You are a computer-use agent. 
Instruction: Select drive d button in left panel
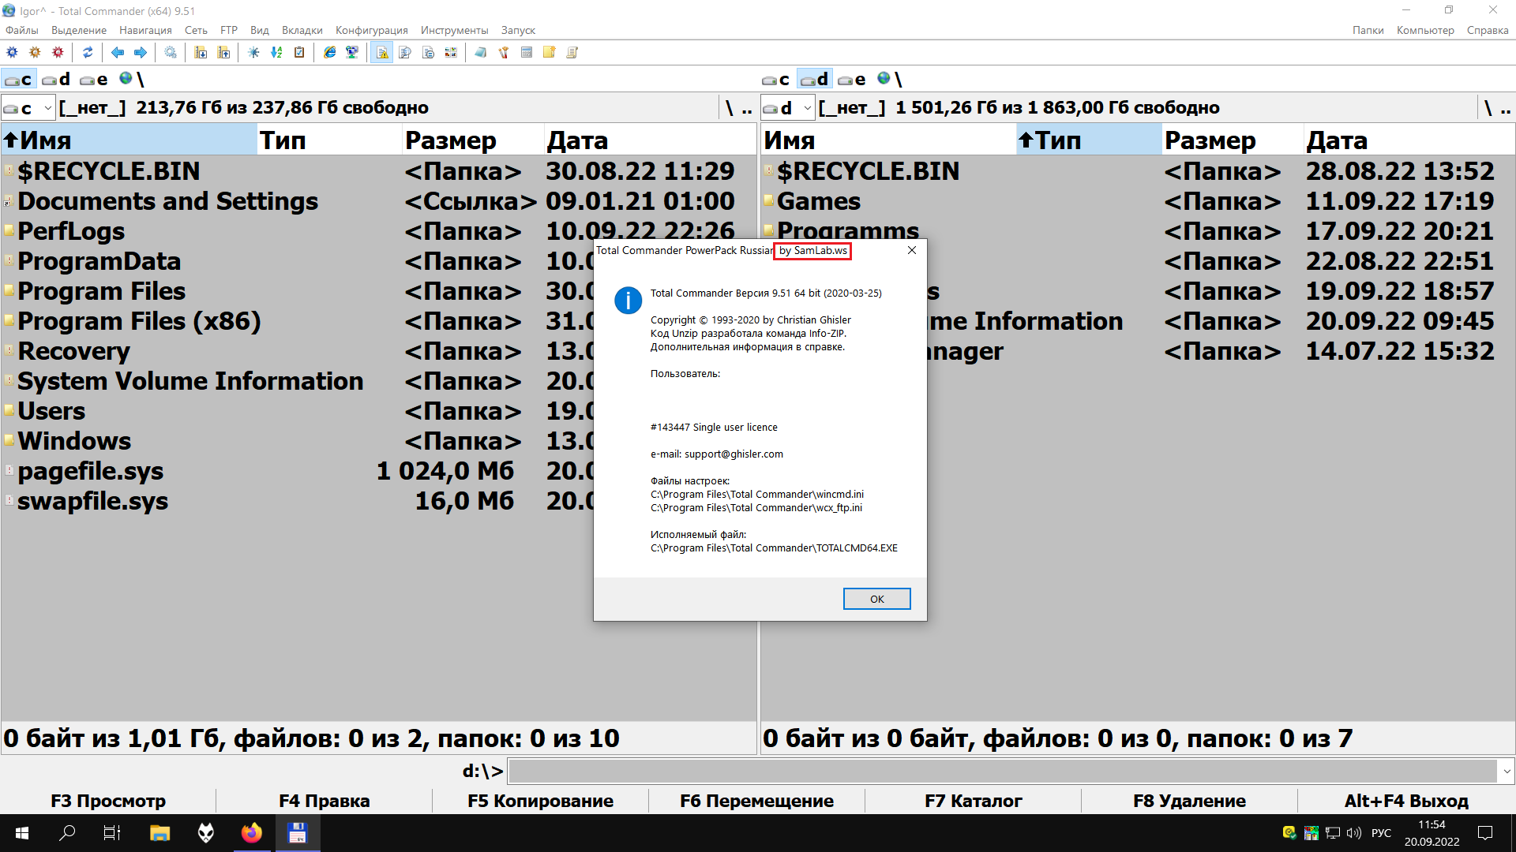56,80
